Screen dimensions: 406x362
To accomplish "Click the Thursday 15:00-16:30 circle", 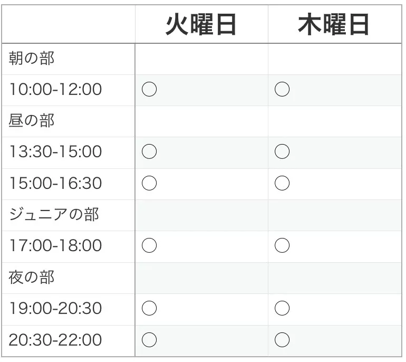I will [282, 184].
